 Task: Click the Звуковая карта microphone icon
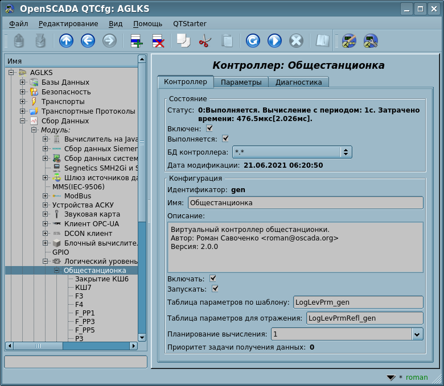point(56,214)
